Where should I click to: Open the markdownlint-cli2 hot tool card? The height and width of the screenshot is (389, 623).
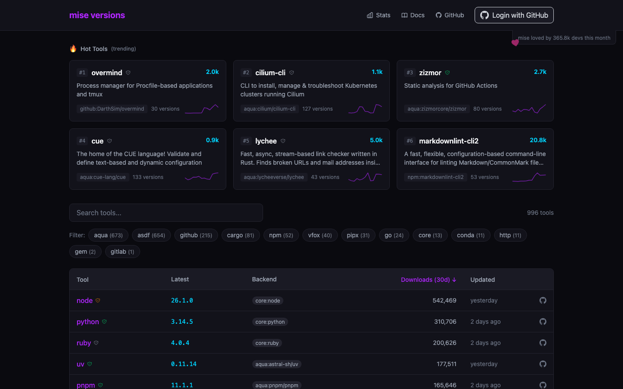pos(475,159)
